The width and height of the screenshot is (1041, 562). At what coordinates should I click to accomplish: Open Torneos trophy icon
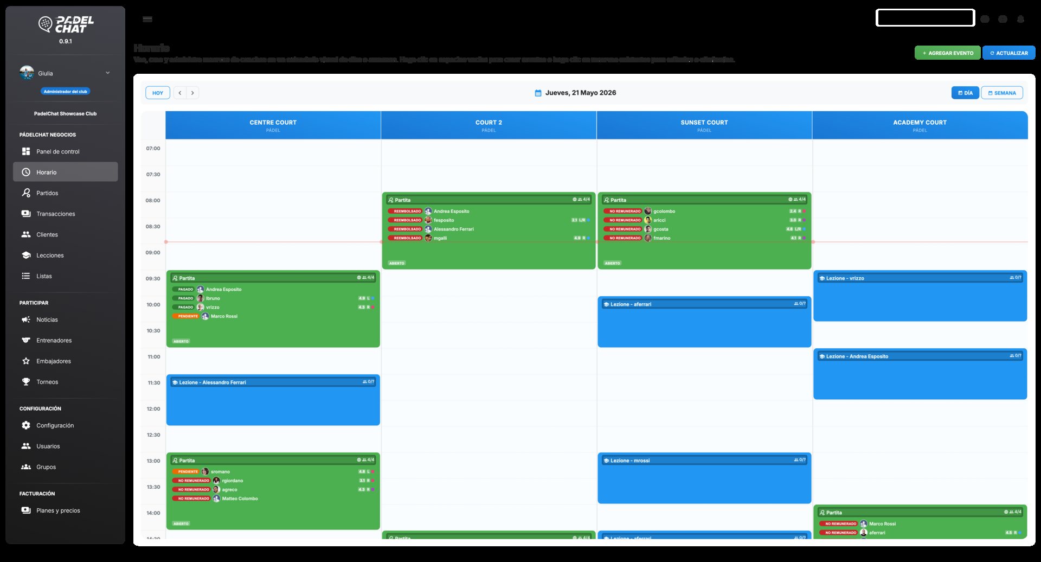(x=26, y=382)
